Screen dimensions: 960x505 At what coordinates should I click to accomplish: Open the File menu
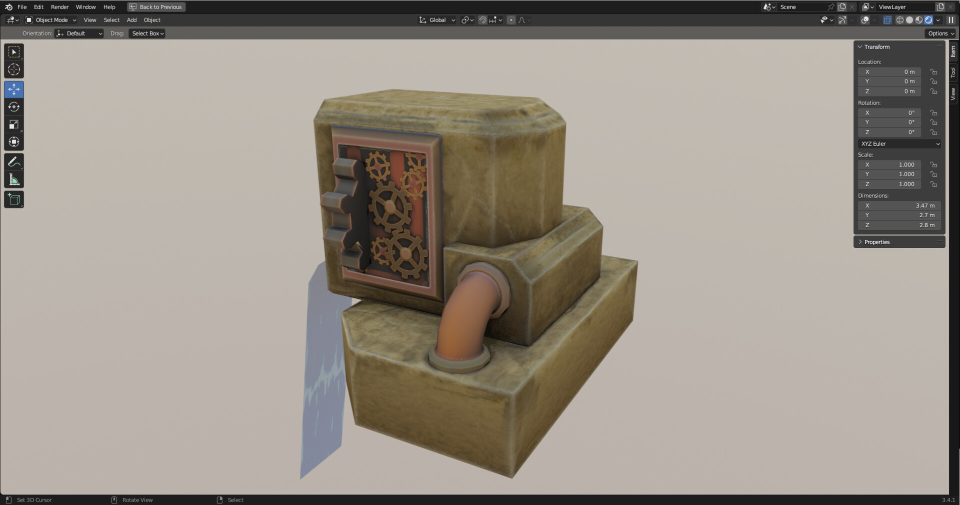[22, 7]
